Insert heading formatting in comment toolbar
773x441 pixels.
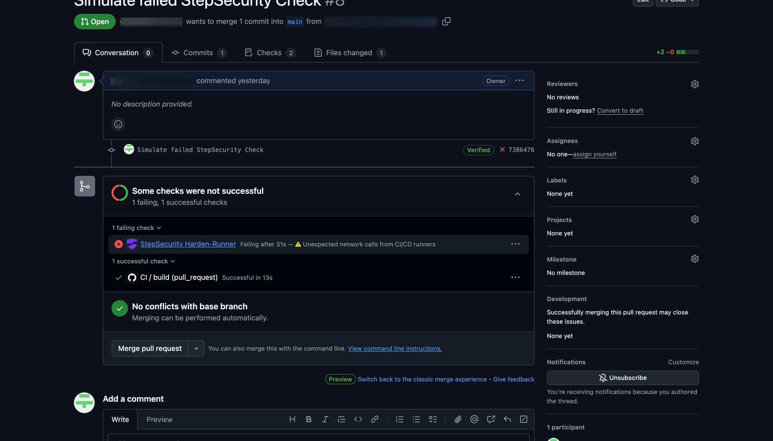[x=292, y=419]
